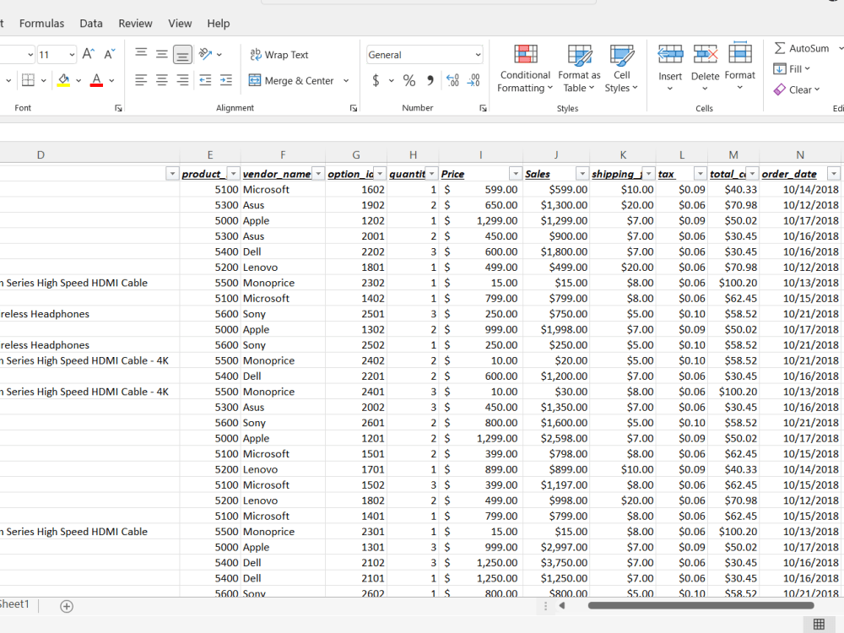Viewport: 844px width, 633px height.
Task: Open Cell Styles gallery
Action: tap(621, 69)
